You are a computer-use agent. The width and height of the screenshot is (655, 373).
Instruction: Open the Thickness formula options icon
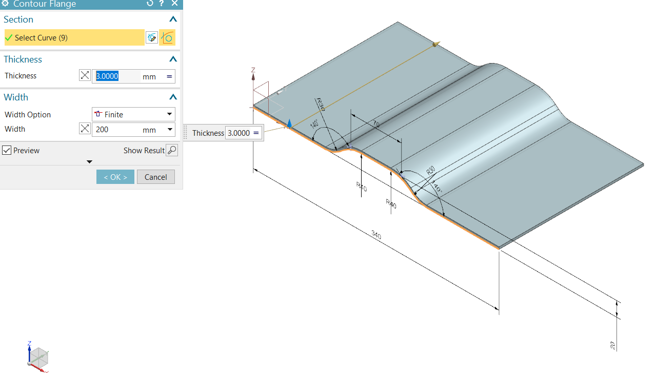(169, 75)
